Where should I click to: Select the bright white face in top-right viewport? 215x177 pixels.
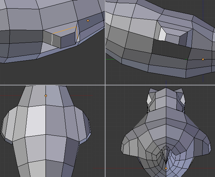(x=162, y=34)
